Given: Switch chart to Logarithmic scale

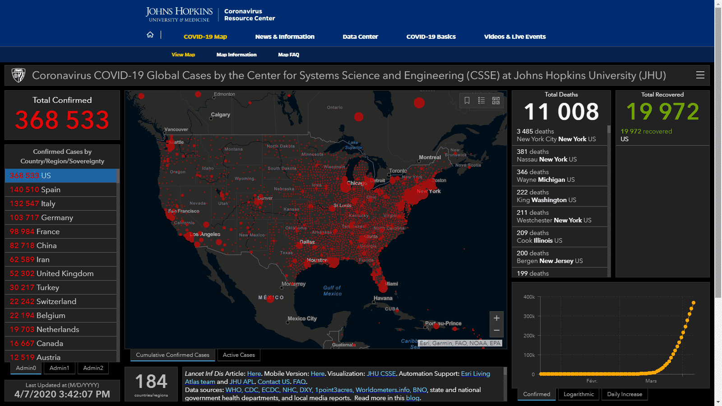Looking at the screenshot, I should (579, 394).
